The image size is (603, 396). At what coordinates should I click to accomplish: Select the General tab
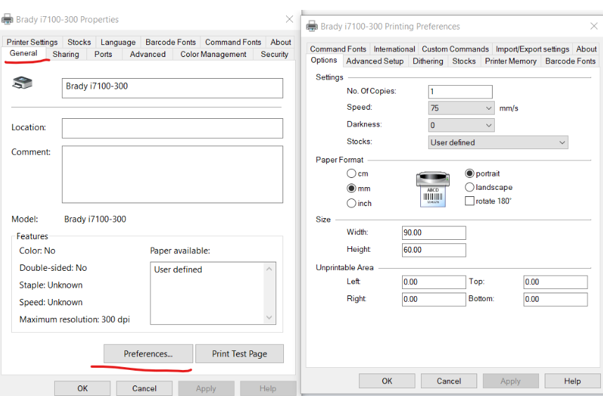[23, 53]
